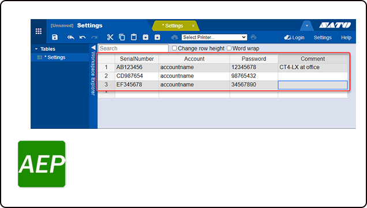Image resolution: width=367 pixels, height=208 pixels.
Task: Click accountname cell in row 3
Action: [x=194, y=85]
